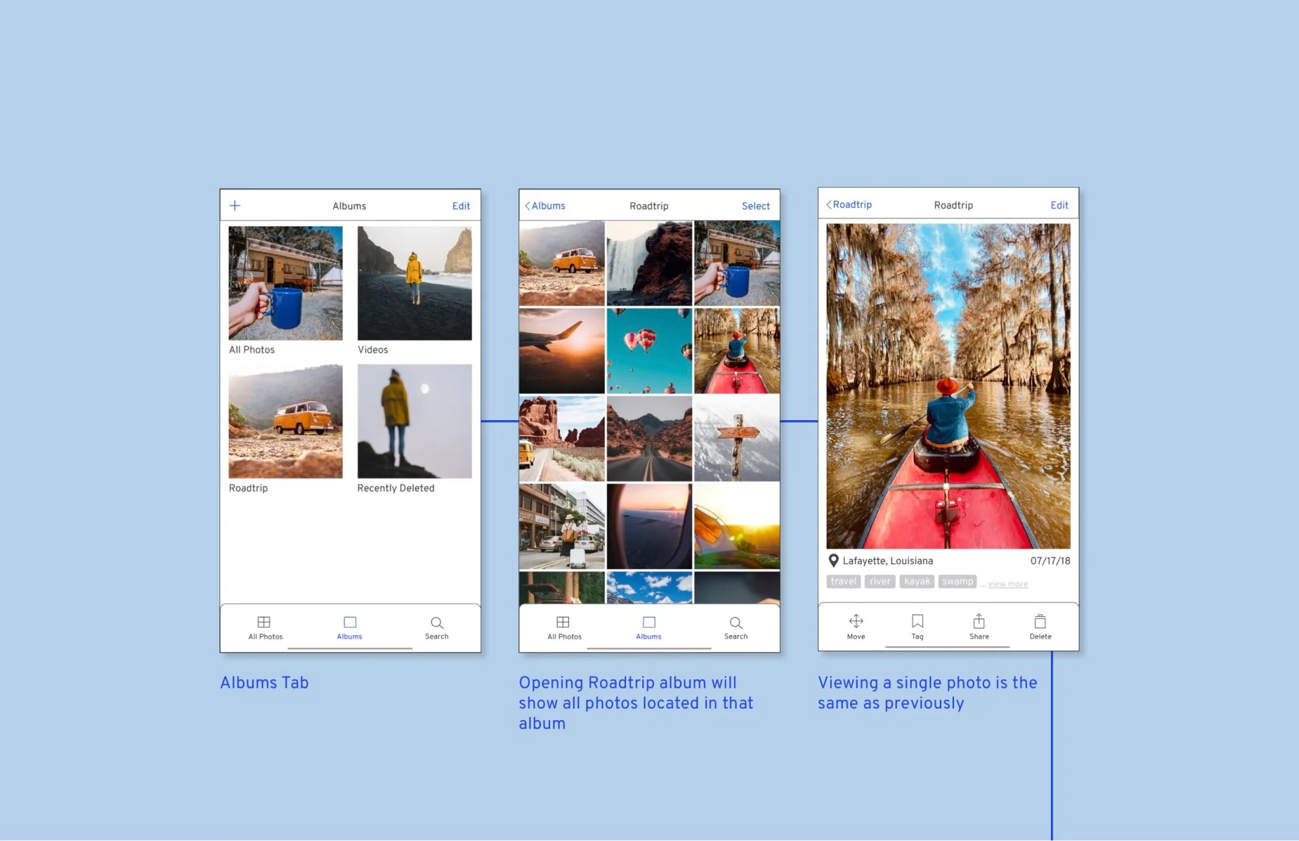
Task: Tap the Share icon
Action: pyautogui.click(x=979, y=621)
